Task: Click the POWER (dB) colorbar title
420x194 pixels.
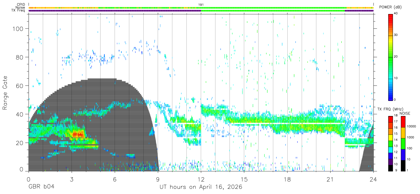Action: pyautogui.click(x=390, y=7)
